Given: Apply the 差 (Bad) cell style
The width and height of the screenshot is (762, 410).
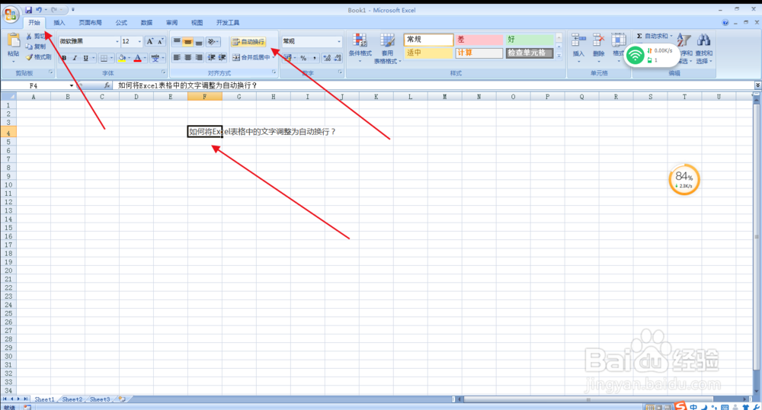Looking at the screenshot, I should pyautogui.click(x=479, y=40).
